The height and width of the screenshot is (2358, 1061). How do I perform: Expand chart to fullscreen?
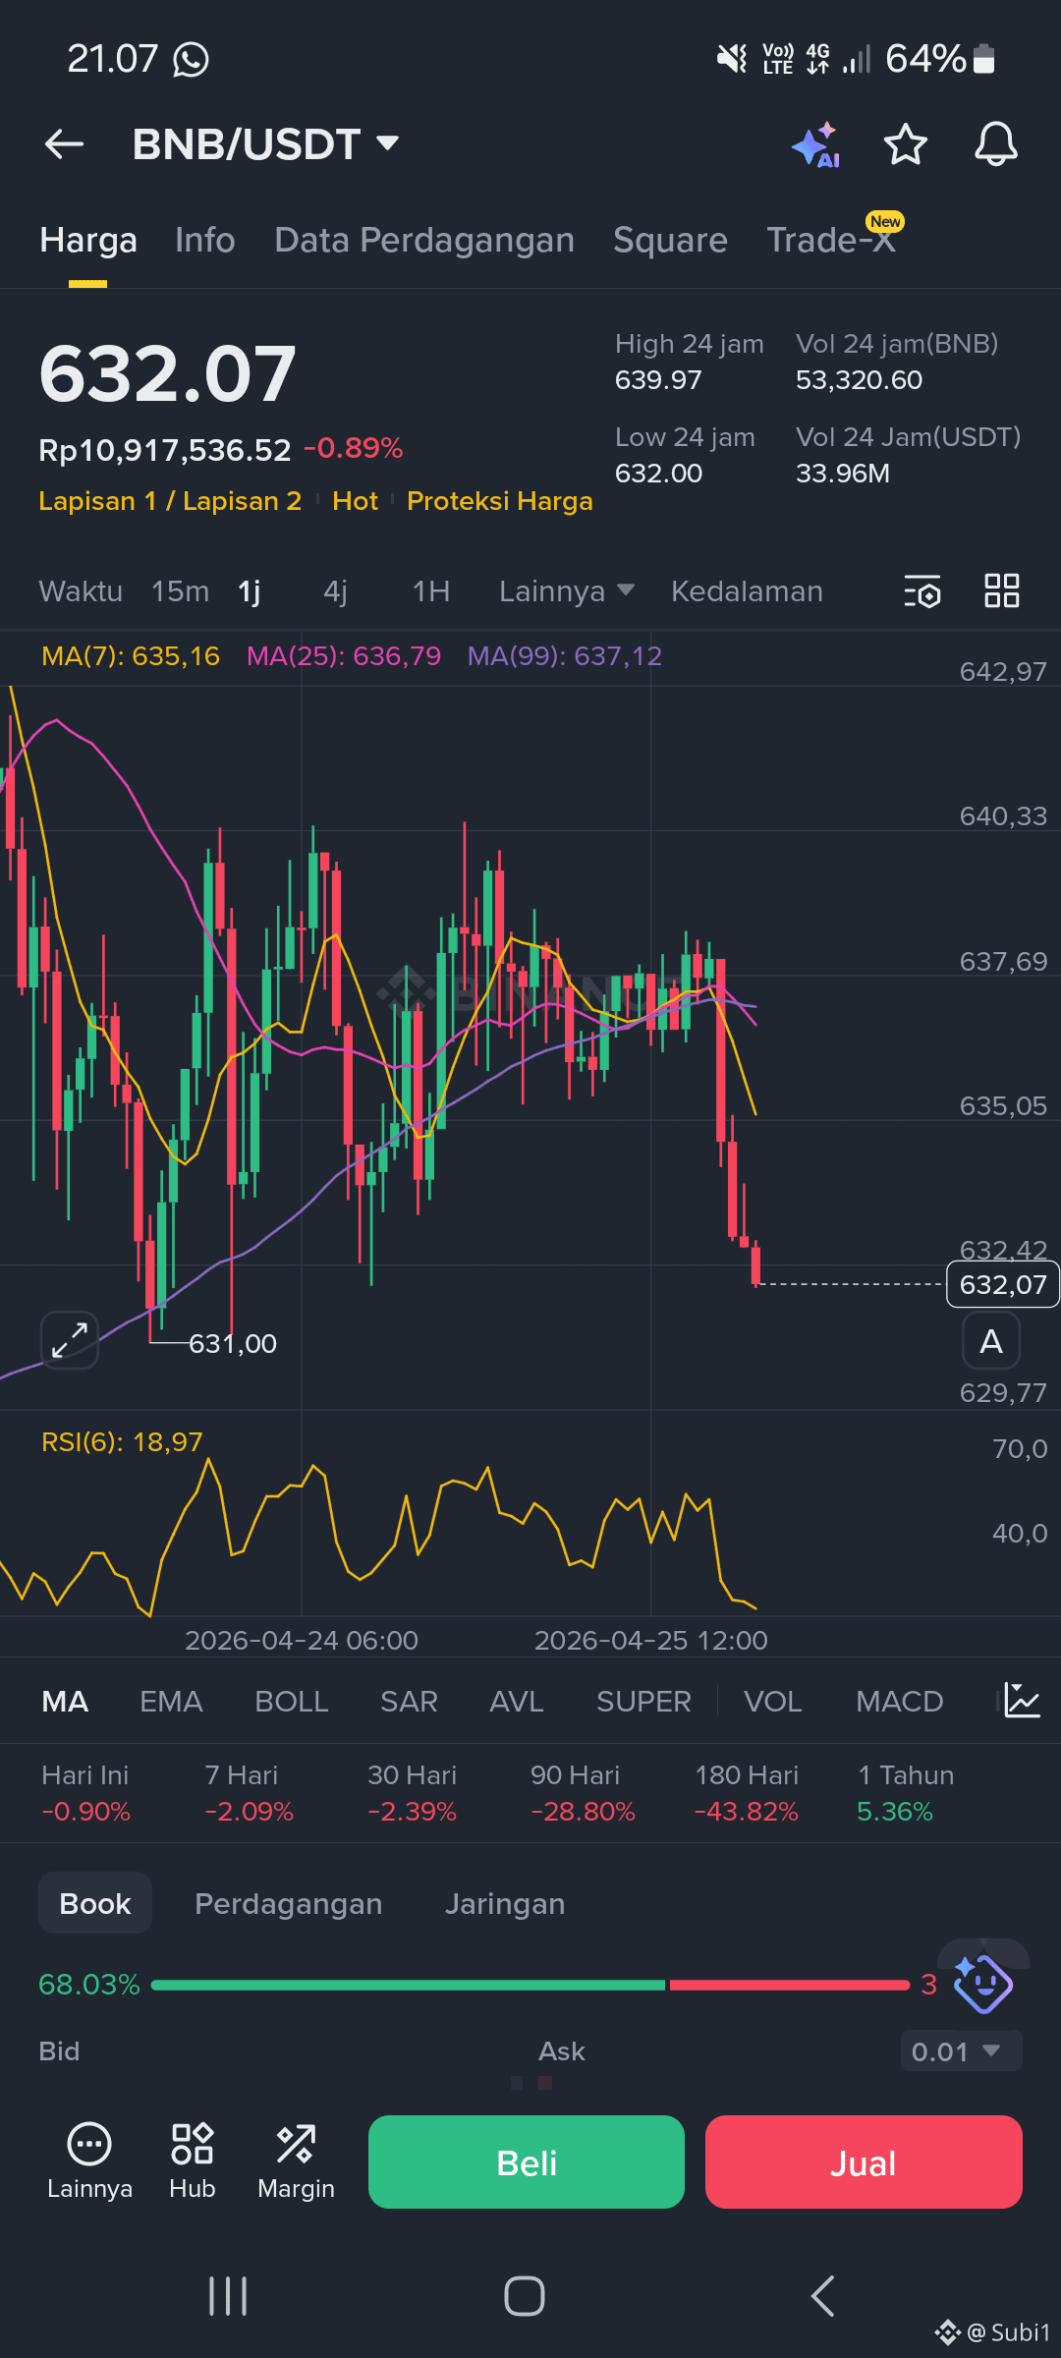70,1340
